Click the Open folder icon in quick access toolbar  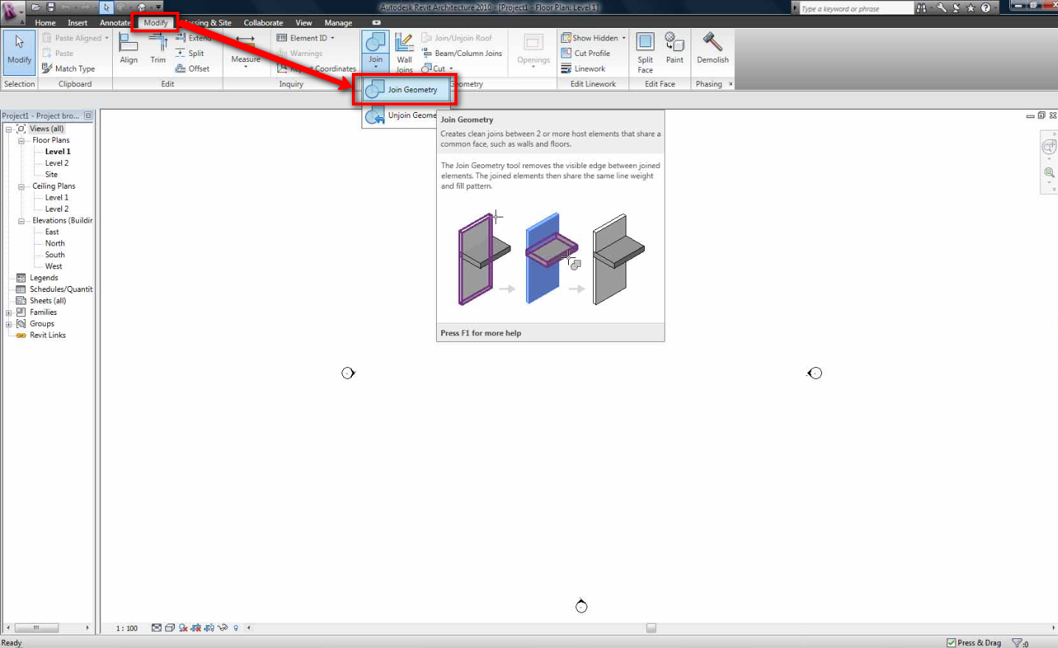[35, 7]
